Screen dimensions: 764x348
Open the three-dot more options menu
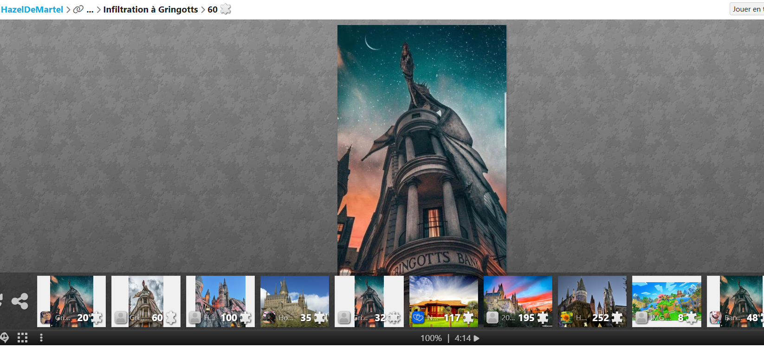point(41,338)
